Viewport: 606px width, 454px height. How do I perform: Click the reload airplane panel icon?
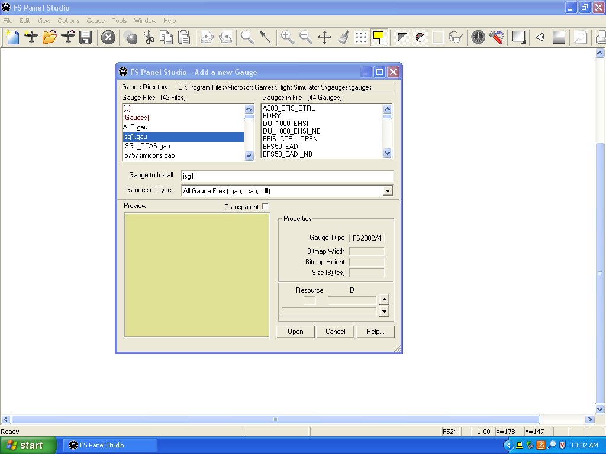(68, 37)
